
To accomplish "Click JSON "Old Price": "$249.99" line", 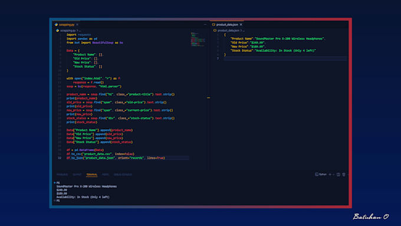I will click(x=248, y=42).
